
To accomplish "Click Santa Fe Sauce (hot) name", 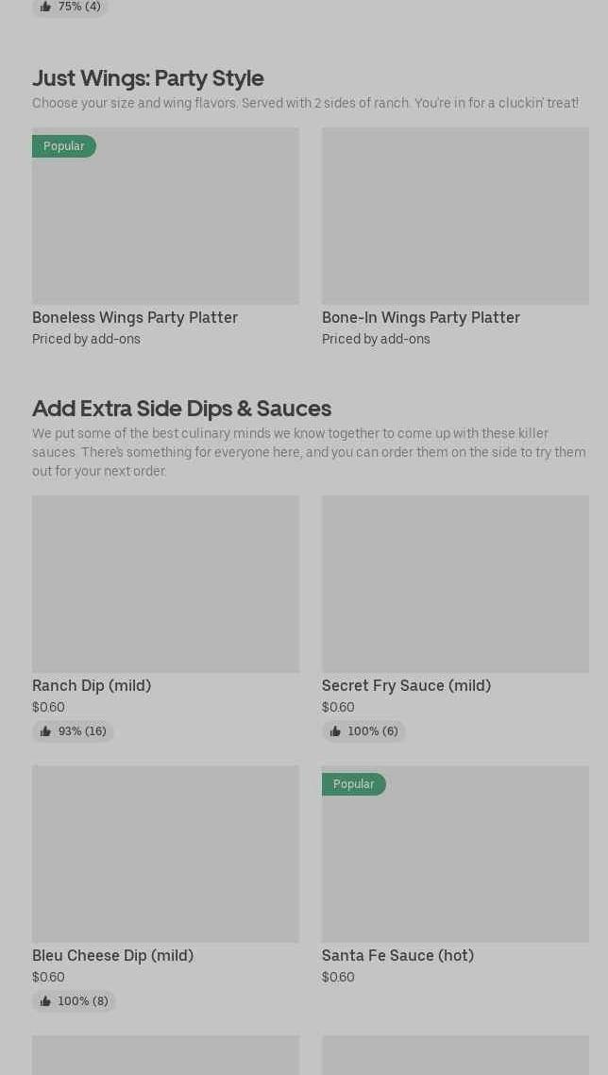I will coord(397,956).
